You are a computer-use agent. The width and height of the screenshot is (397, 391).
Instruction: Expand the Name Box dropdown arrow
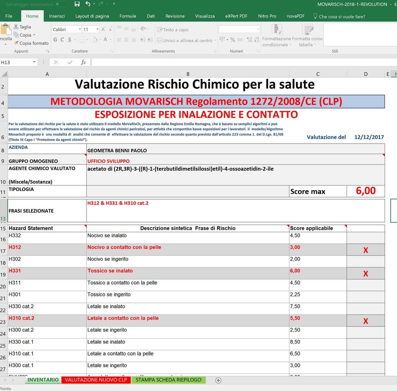(34, 62)
